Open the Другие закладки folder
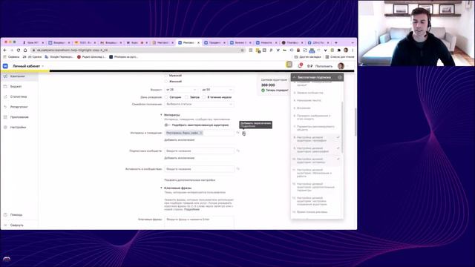The width and height of the screenshot is (475, 267). click(307, 57)
